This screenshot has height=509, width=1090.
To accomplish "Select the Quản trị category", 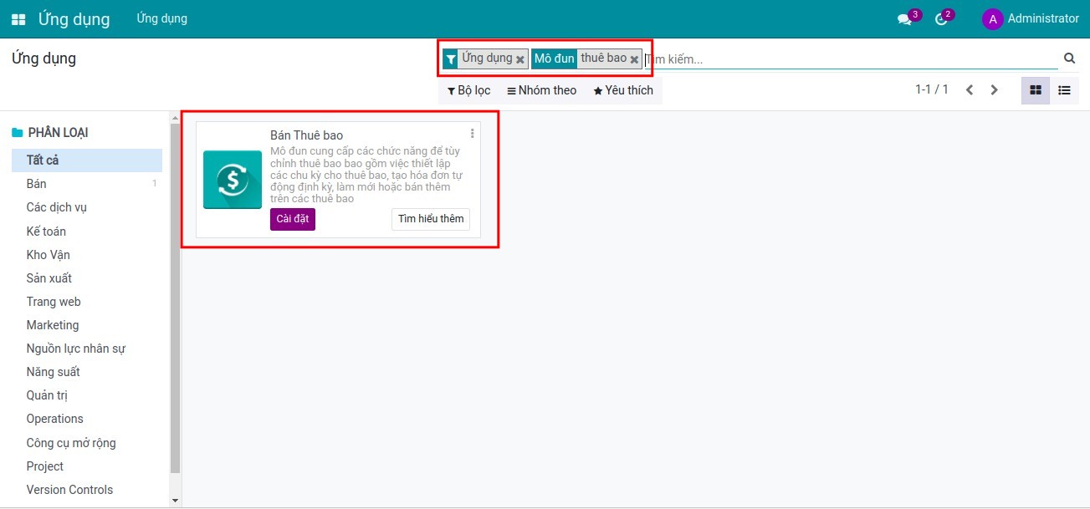I will coord(87,396).
